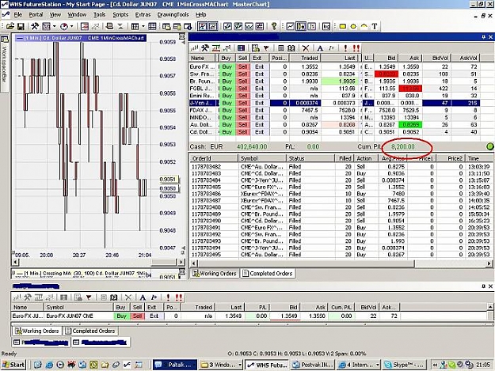
Task: Click Buy for the Euro FX row in quote list
Action: tap(227, 66)
